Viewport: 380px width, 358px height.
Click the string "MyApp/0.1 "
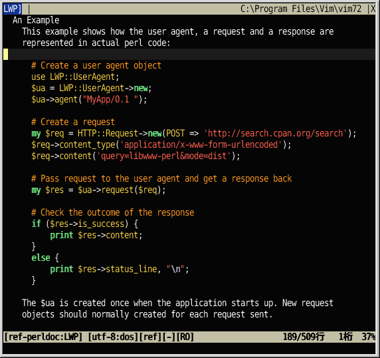click(110, 99)
